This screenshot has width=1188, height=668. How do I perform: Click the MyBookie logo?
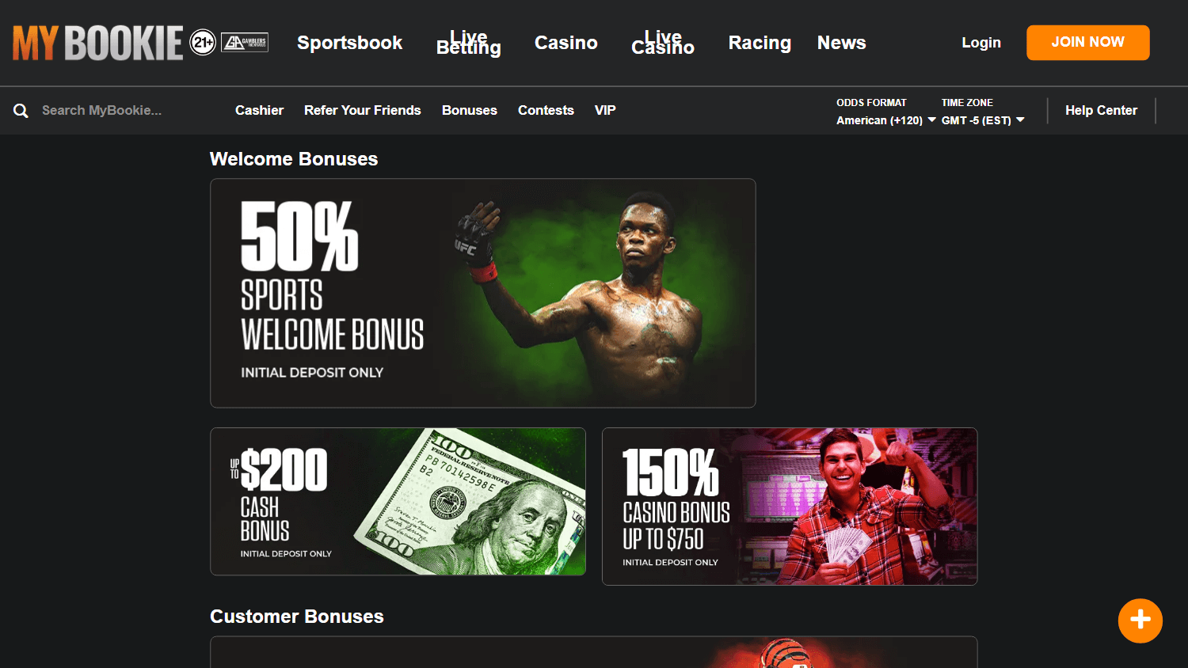coord(97,43)
